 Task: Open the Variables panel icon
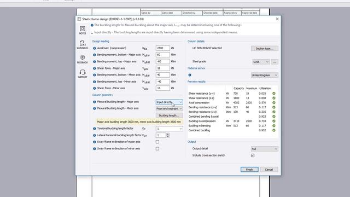[83, 44]
